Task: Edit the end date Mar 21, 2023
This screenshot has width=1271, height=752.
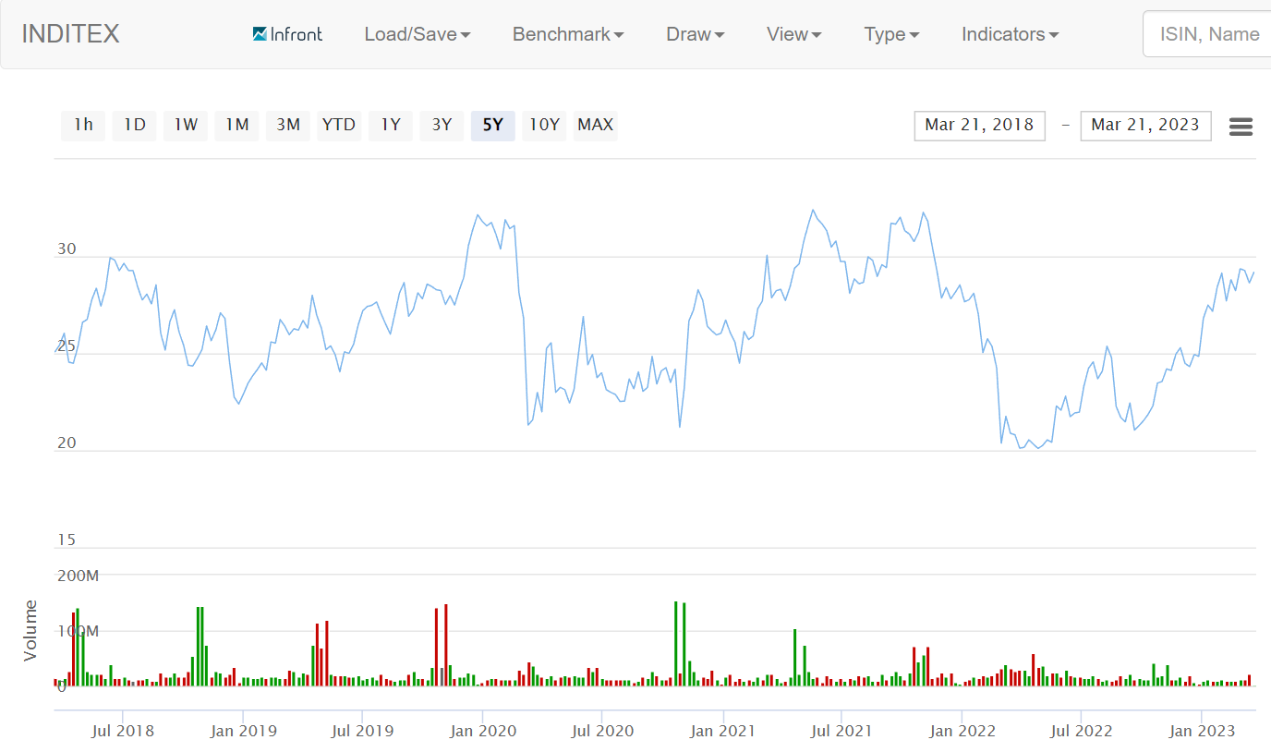Action: [1145, 126]
